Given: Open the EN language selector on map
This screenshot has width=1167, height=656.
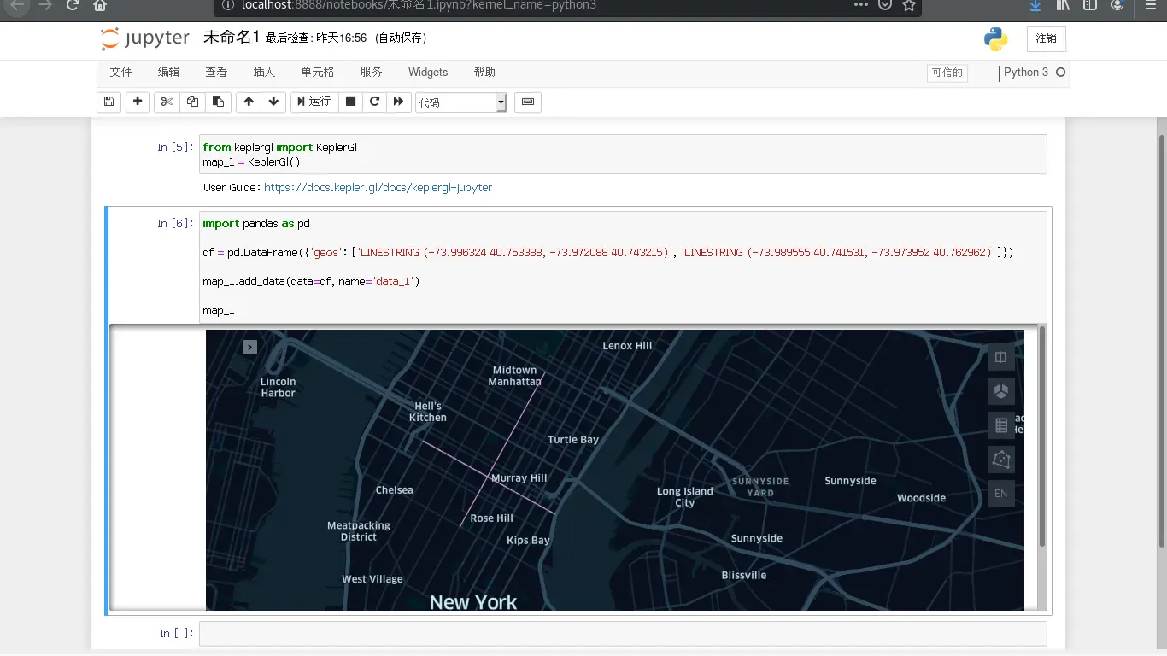Looking at the screenshot, I should point(1001,494).
